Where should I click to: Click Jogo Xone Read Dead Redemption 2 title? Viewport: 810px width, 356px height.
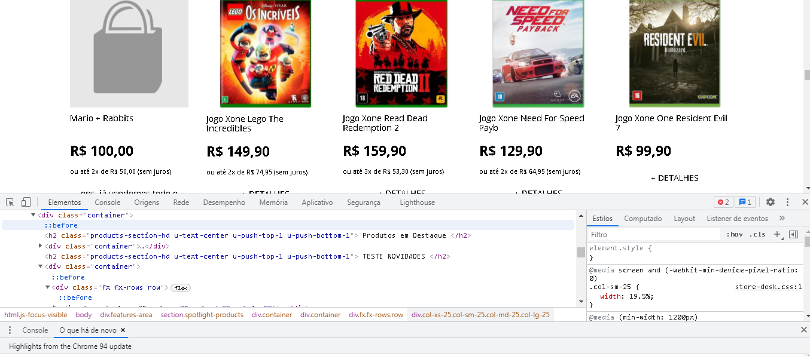[x=385, y=123]
